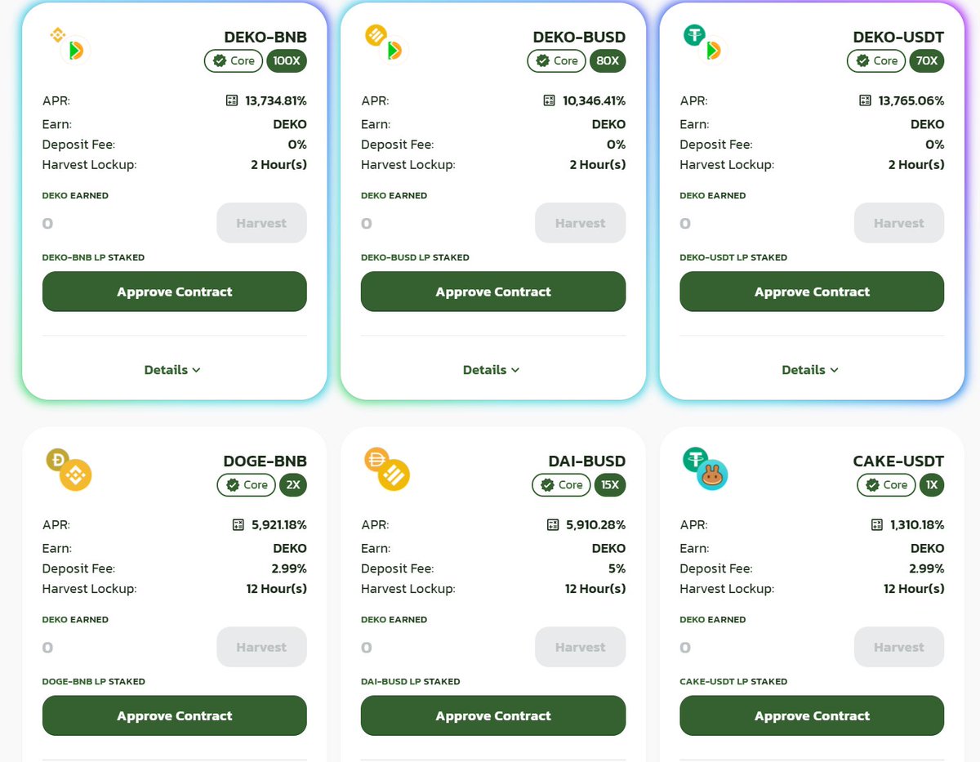Click the CAKE-USDT farm title
This screenshot has height=762, width=980.
pyautogui.click(x=898, y=461)
